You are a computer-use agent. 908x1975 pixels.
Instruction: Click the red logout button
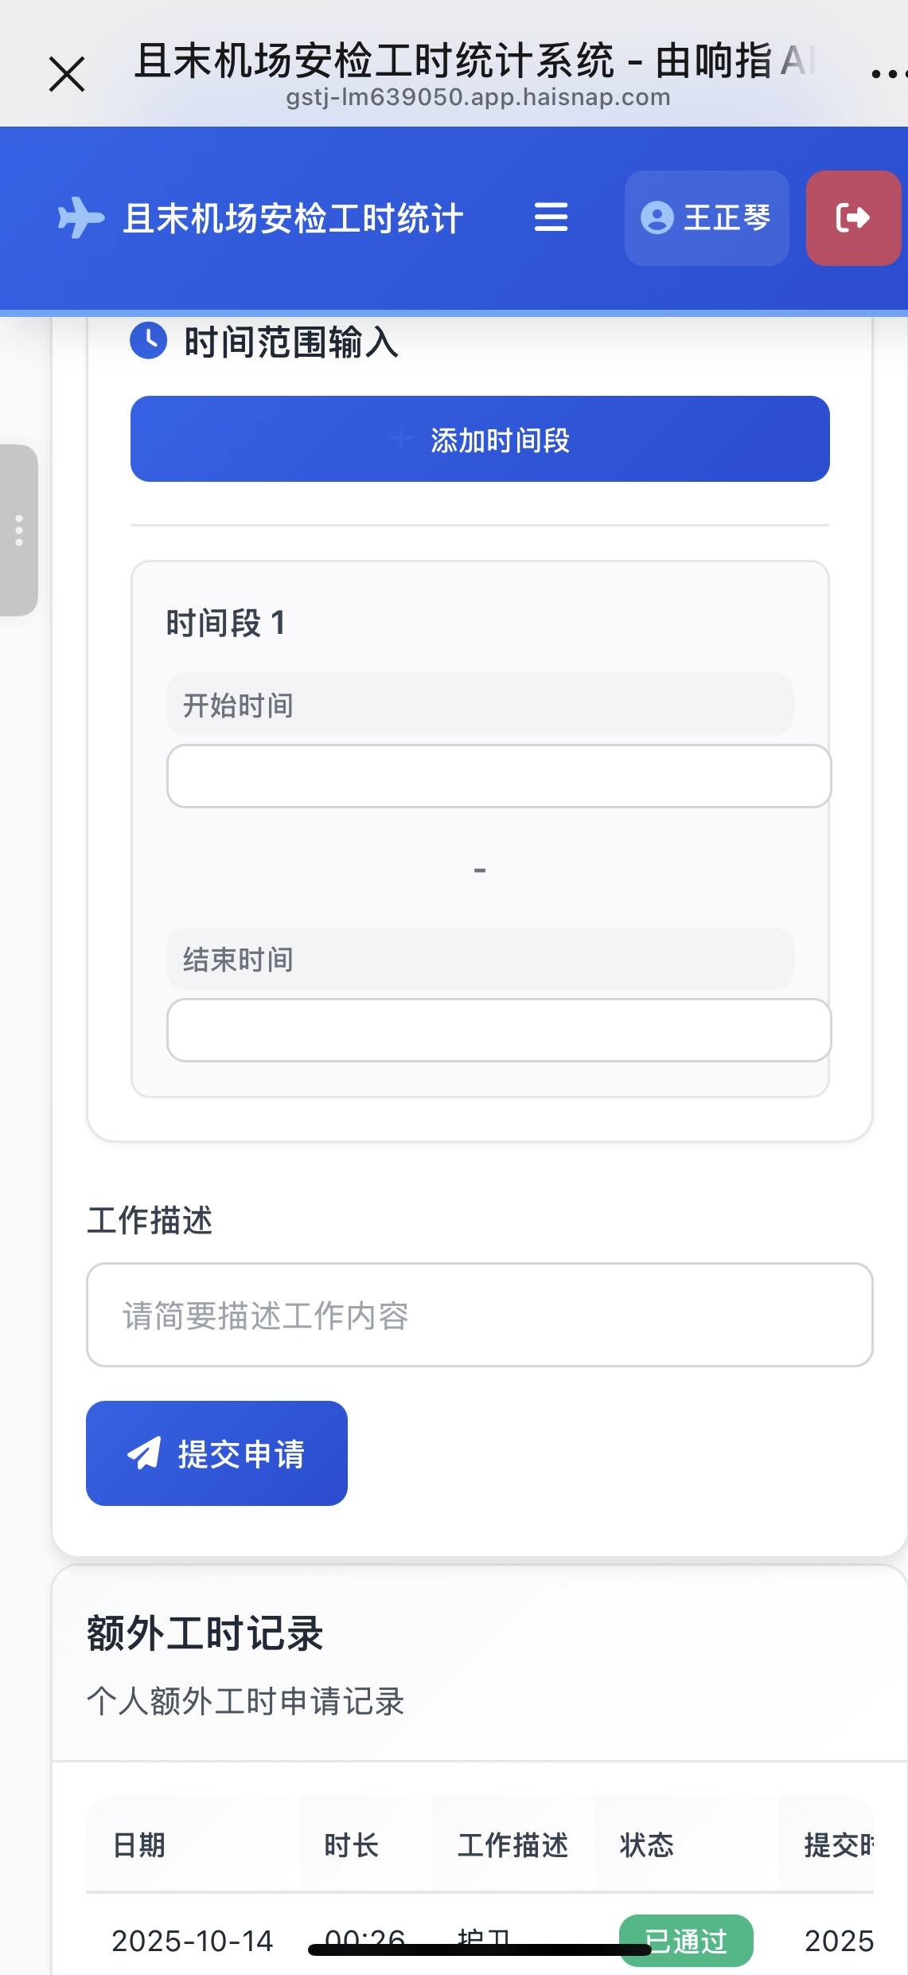point(852,217)
